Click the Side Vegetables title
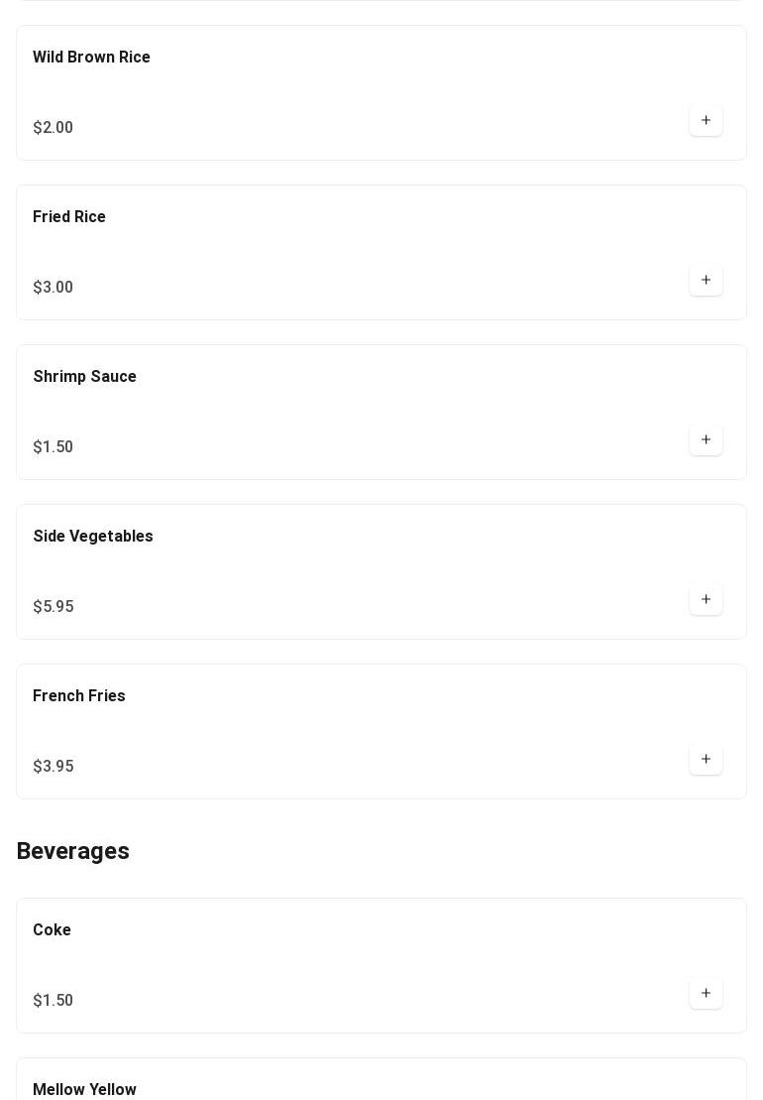Viewport: 763px width, 1100px height. point(93,536)
